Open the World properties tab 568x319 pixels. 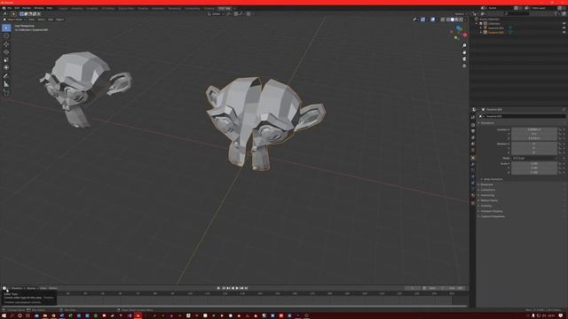coord(473,150)
